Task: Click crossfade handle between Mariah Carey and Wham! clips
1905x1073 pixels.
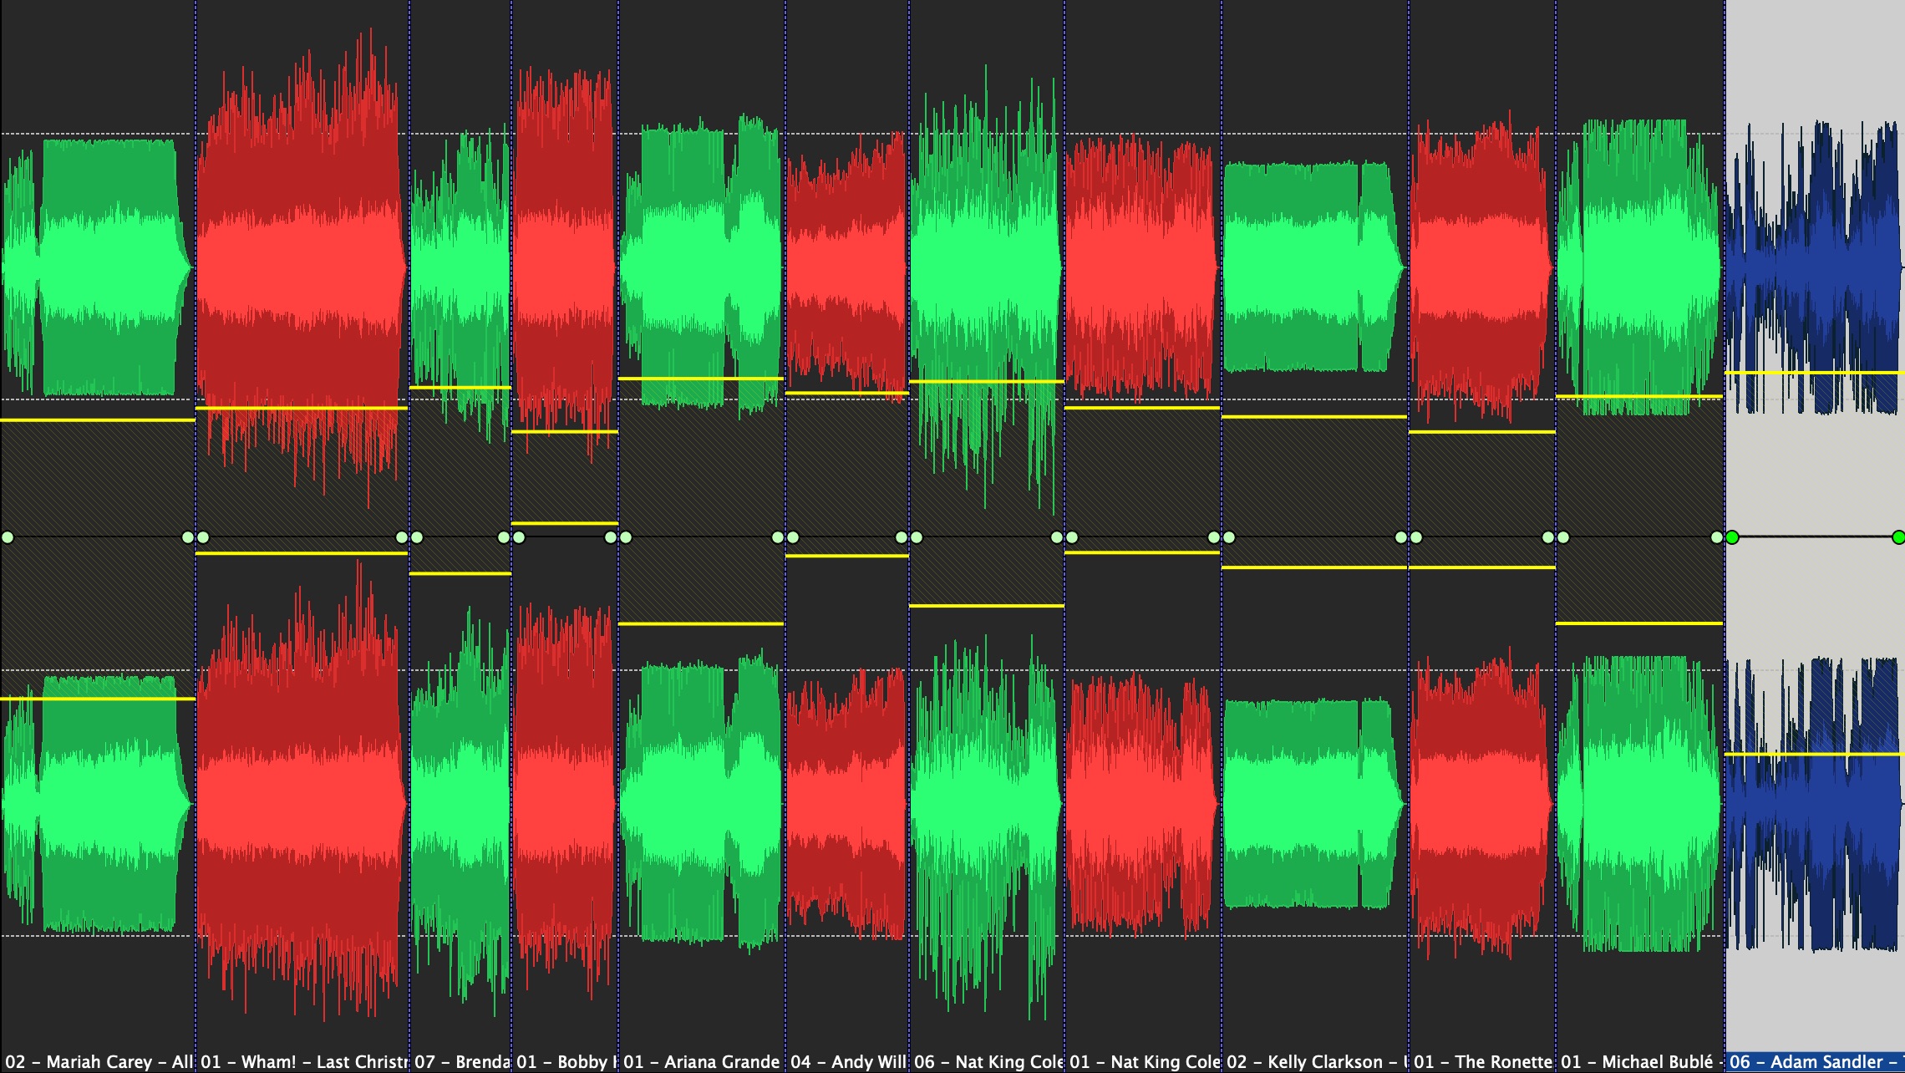Action: coord(193,539)
